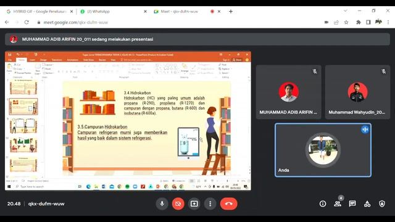Select the slide thumbnail with green bar chart

(x=23, y=145)
